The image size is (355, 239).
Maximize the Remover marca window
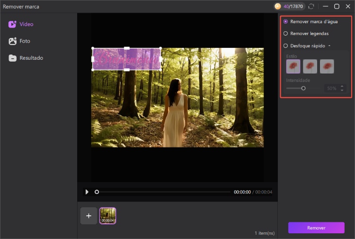point(337,6)
